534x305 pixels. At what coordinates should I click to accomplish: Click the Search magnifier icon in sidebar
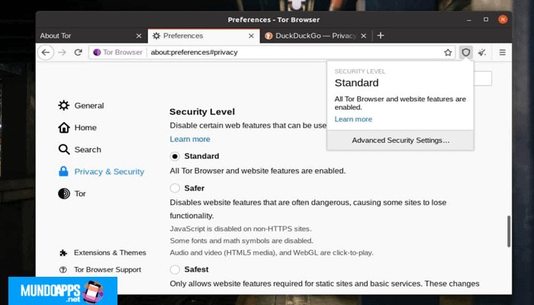63,149
